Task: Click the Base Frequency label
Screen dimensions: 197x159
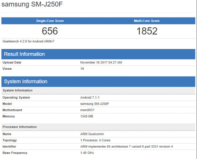Action: click(15, 153)
